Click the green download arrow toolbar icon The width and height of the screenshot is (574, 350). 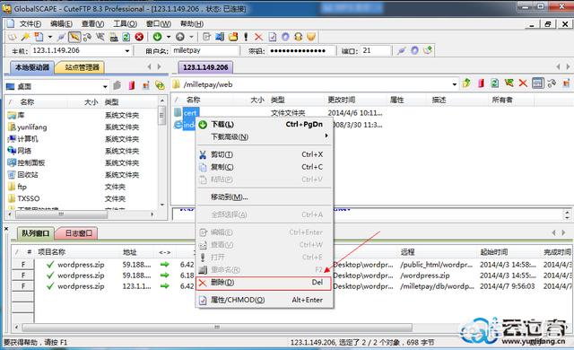tap(158, 37)
